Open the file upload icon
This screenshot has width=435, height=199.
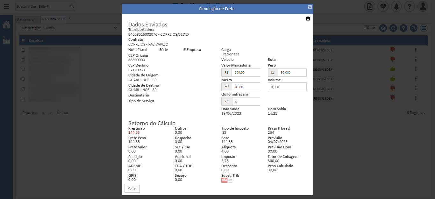(370, 6)
